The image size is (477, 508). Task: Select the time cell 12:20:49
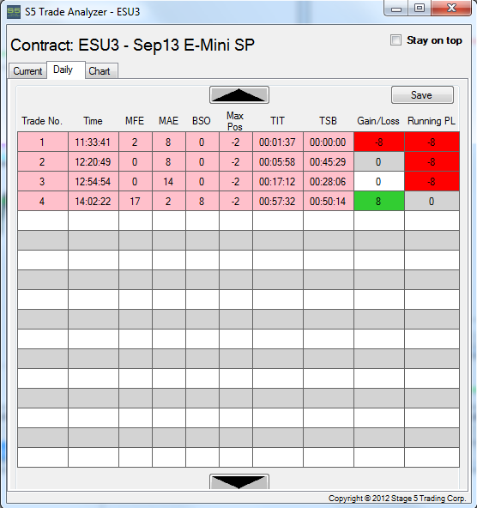94,161
